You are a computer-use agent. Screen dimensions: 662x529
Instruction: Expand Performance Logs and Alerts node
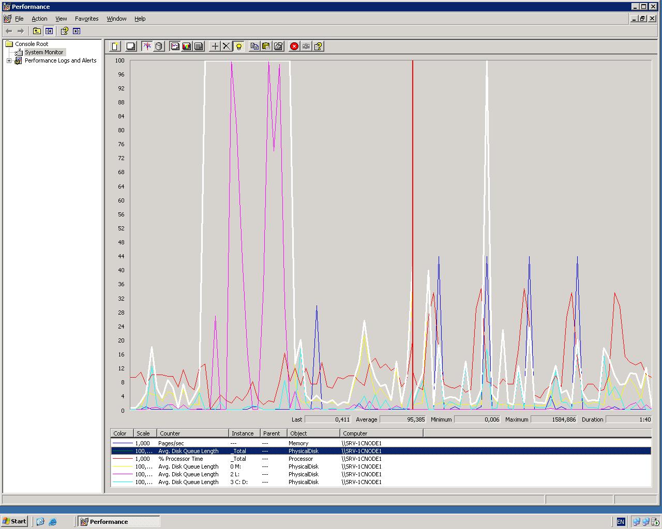point(9,60)
